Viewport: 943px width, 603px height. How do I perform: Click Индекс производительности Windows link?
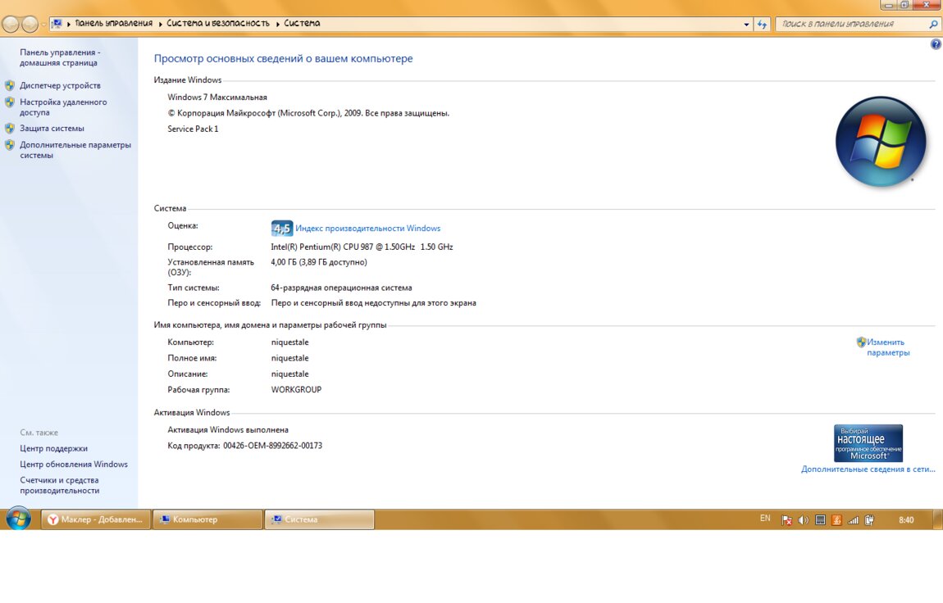tap(367, 229)
